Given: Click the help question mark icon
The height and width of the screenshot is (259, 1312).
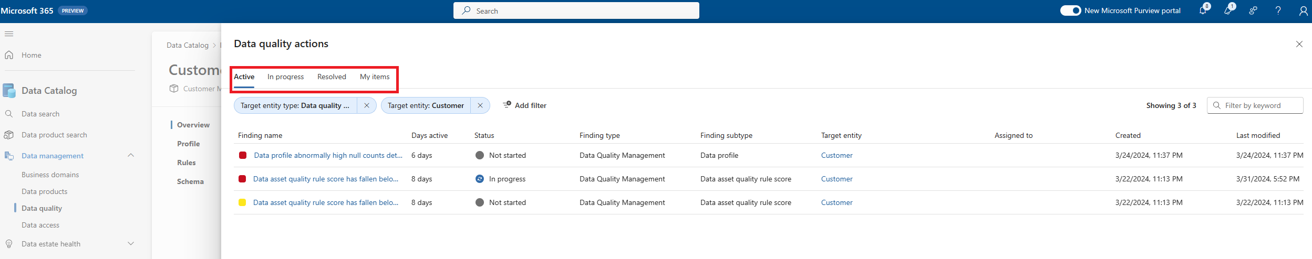Looking at the screenshot, I should (x=1278, y=10).
